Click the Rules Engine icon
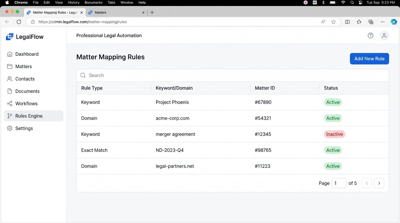Viewport: 400px width, 223px height. [10, 116]
